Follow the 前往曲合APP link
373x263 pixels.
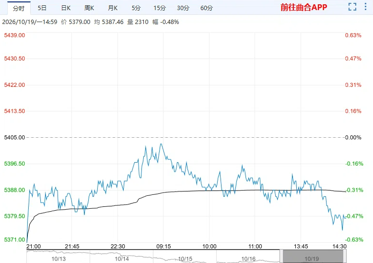pyautogui.click(x=304, y=7)
